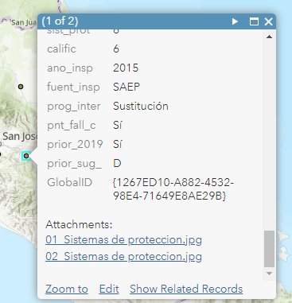Click the value Sustitución
The height and width of the screenshot is (303, 292).
(x=141, y=106)
